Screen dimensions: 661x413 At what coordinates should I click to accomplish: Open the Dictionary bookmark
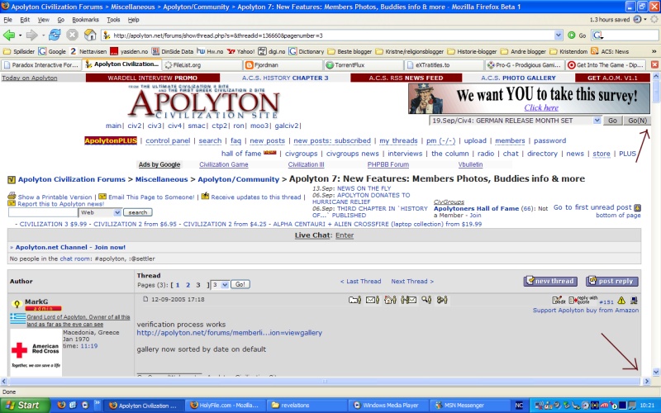[306, 51]
